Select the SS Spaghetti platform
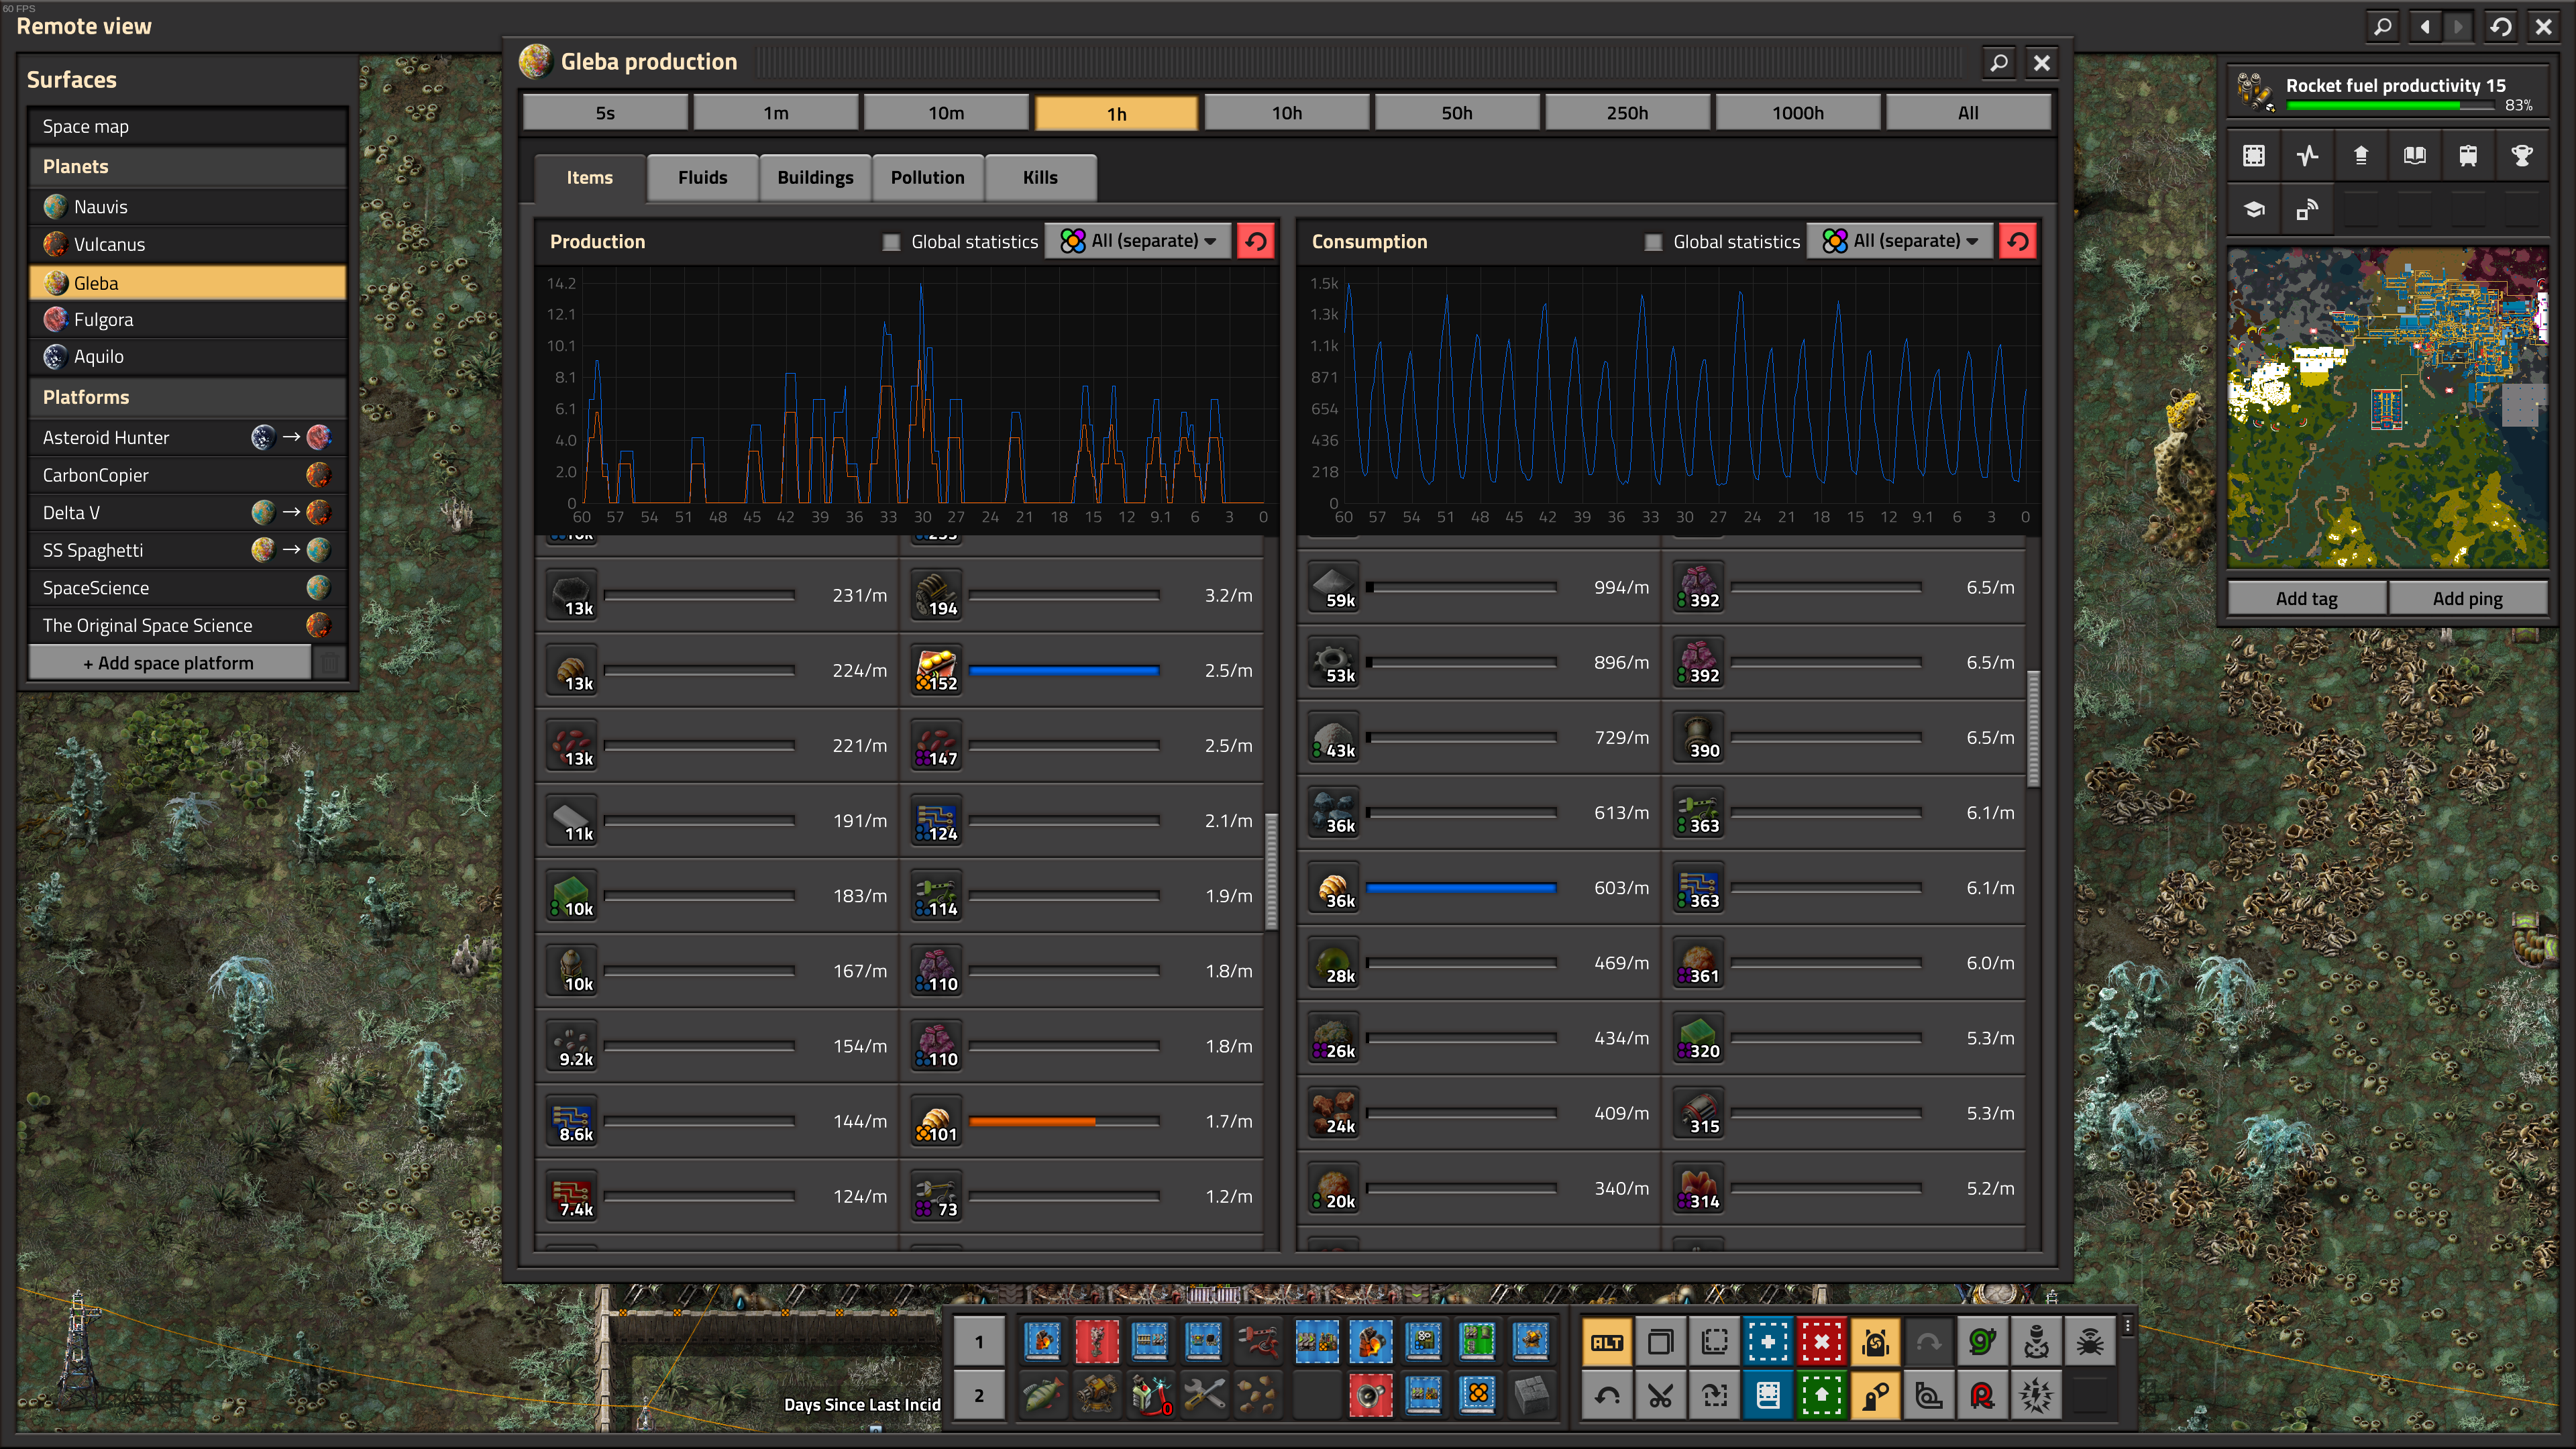Viewport: 2576px width, 1449px height. (188, 550)
